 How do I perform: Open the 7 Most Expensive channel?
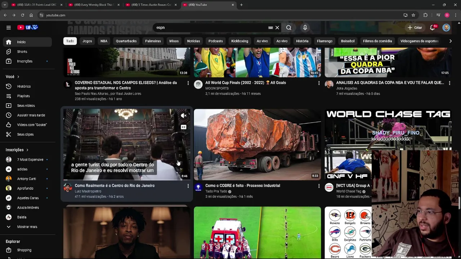pos(28,159)
